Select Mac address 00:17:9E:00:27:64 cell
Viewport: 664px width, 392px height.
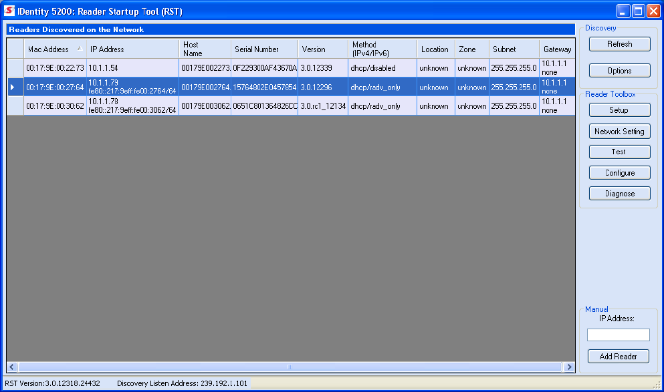pos(55,87)
